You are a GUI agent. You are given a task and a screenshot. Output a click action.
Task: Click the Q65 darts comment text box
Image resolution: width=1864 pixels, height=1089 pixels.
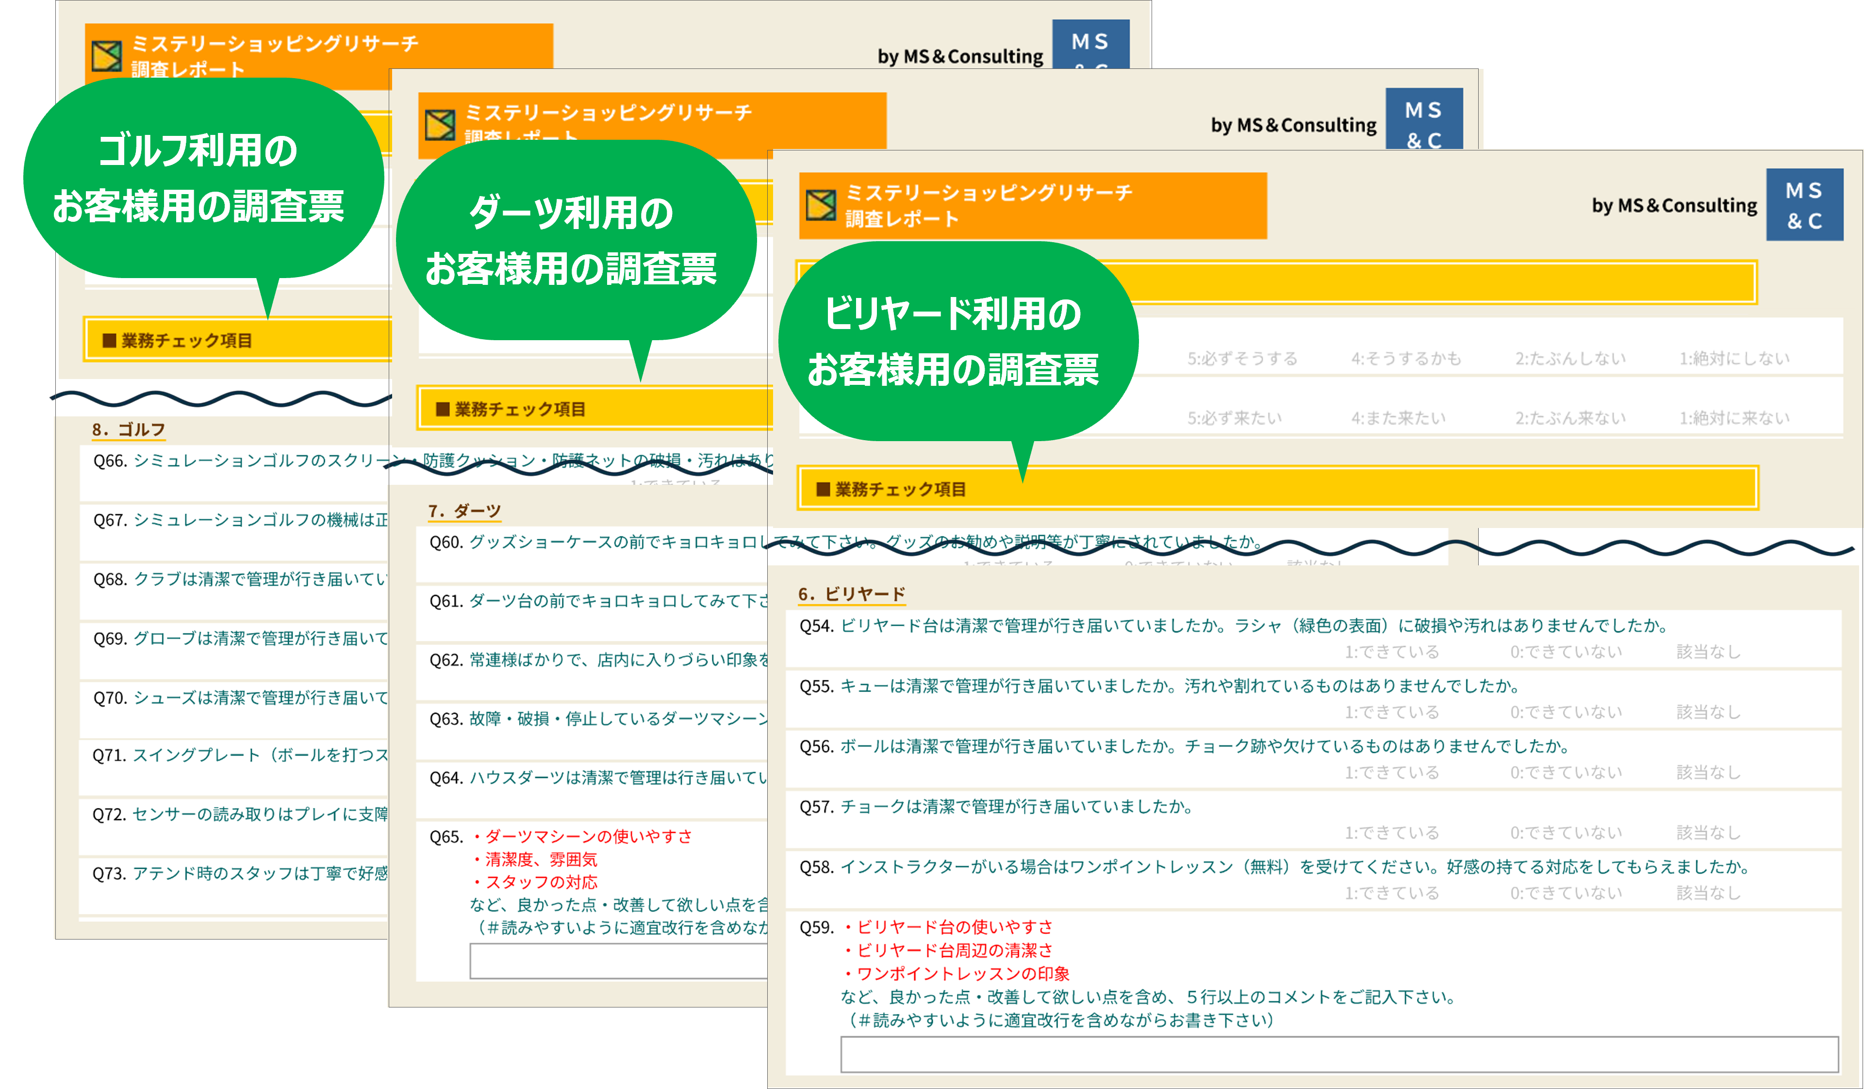coord(620,961)
